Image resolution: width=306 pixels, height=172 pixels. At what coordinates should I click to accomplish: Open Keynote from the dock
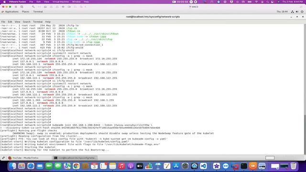[158, 166]
